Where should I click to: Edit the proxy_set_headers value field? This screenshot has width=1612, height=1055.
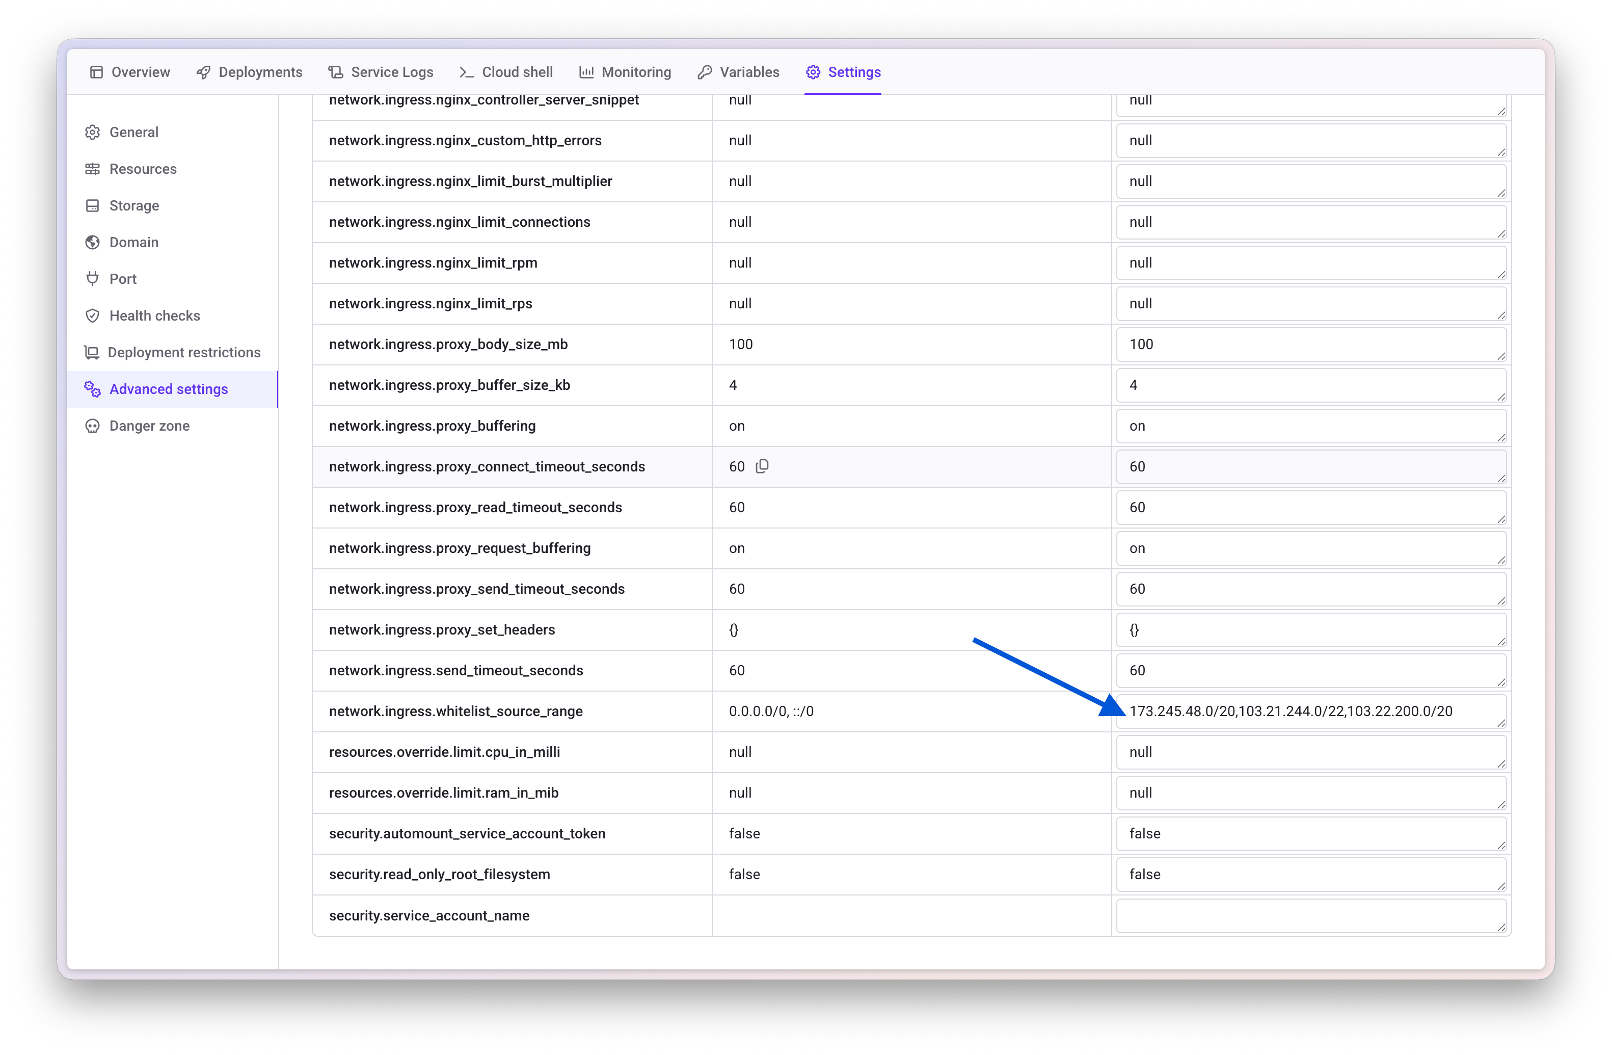click(x=1311, y=629)
